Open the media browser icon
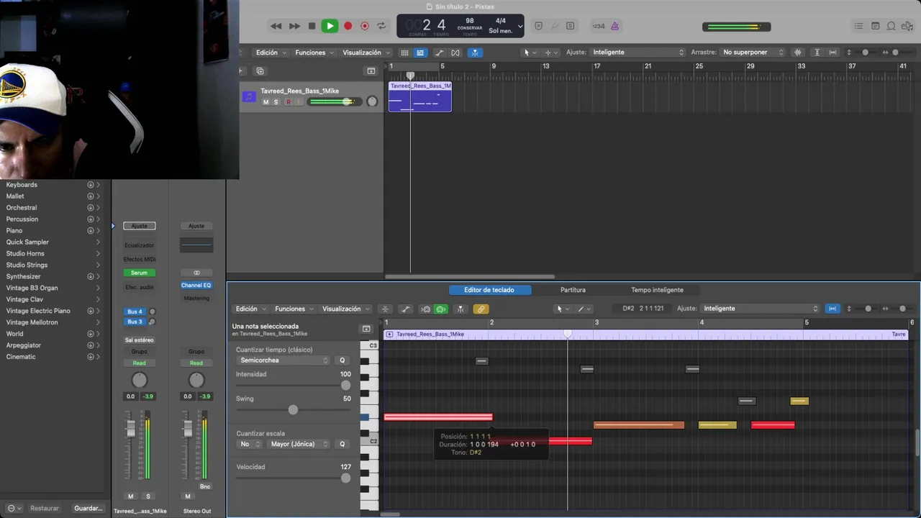The image size is (921, 518). coord(907,26)
